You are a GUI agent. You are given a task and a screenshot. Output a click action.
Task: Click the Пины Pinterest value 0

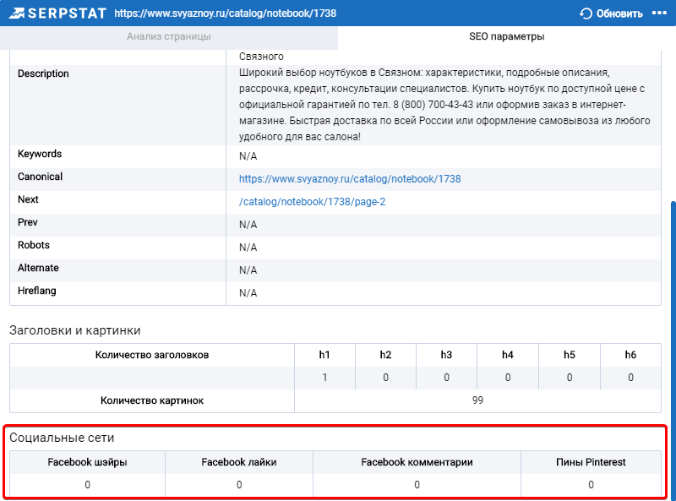tap(591, 486)
